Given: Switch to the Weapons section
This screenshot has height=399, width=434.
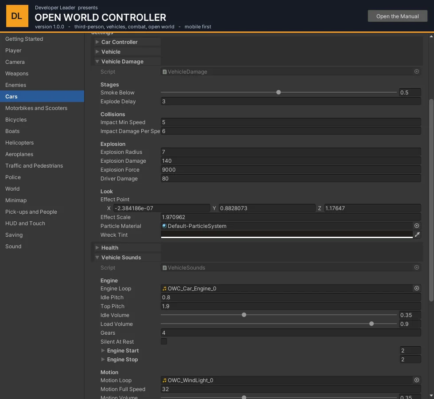Looking at the screenshot, I should [x=42, y=74].
